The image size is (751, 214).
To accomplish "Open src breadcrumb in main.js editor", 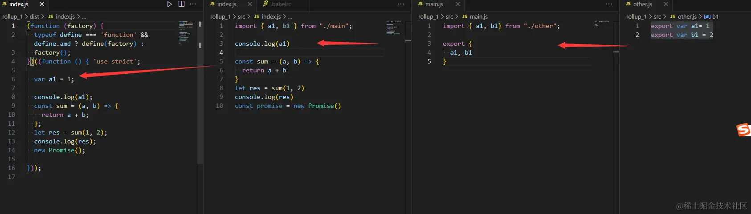I will tap(449, 16).
